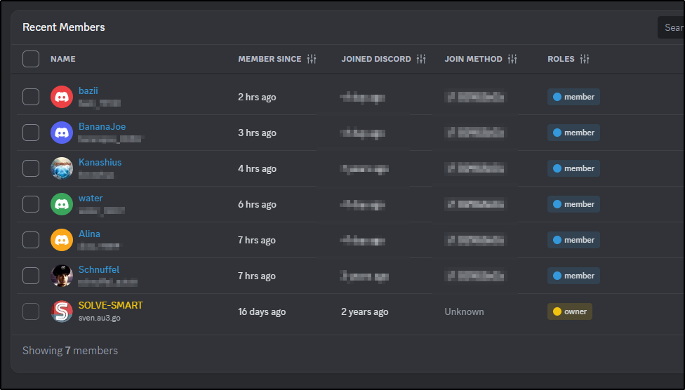Select the checkbox for Kanashius
The image size is (685, 390).
(31, 168)
